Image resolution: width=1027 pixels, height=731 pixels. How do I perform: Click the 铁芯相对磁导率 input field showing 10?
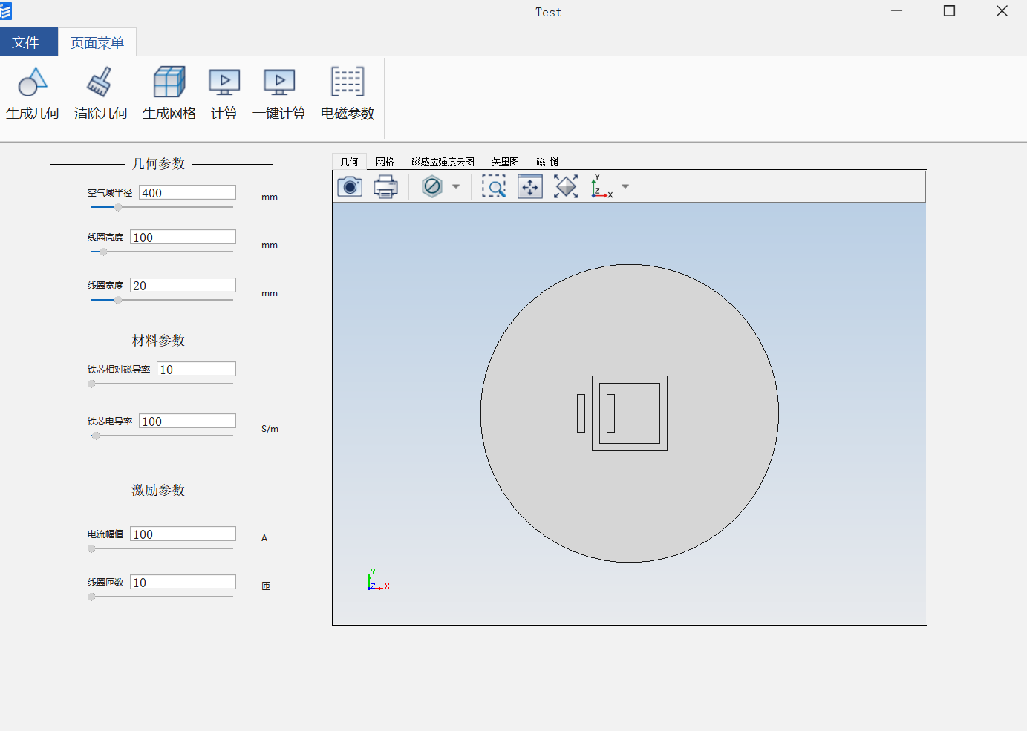tap(196, 369)
